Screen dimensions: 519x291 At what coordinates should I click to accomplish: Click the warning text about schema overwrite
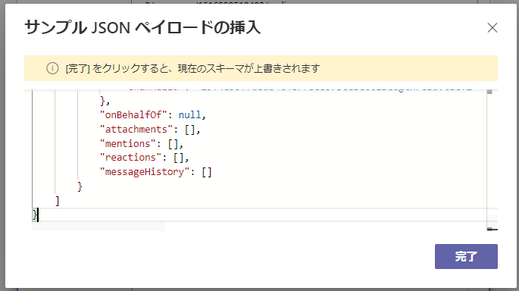tap(192, 68)
